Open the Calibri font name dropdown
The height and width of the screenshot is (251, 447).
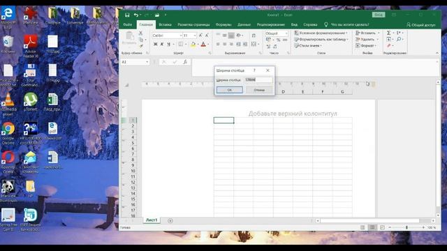pos(181,36)
